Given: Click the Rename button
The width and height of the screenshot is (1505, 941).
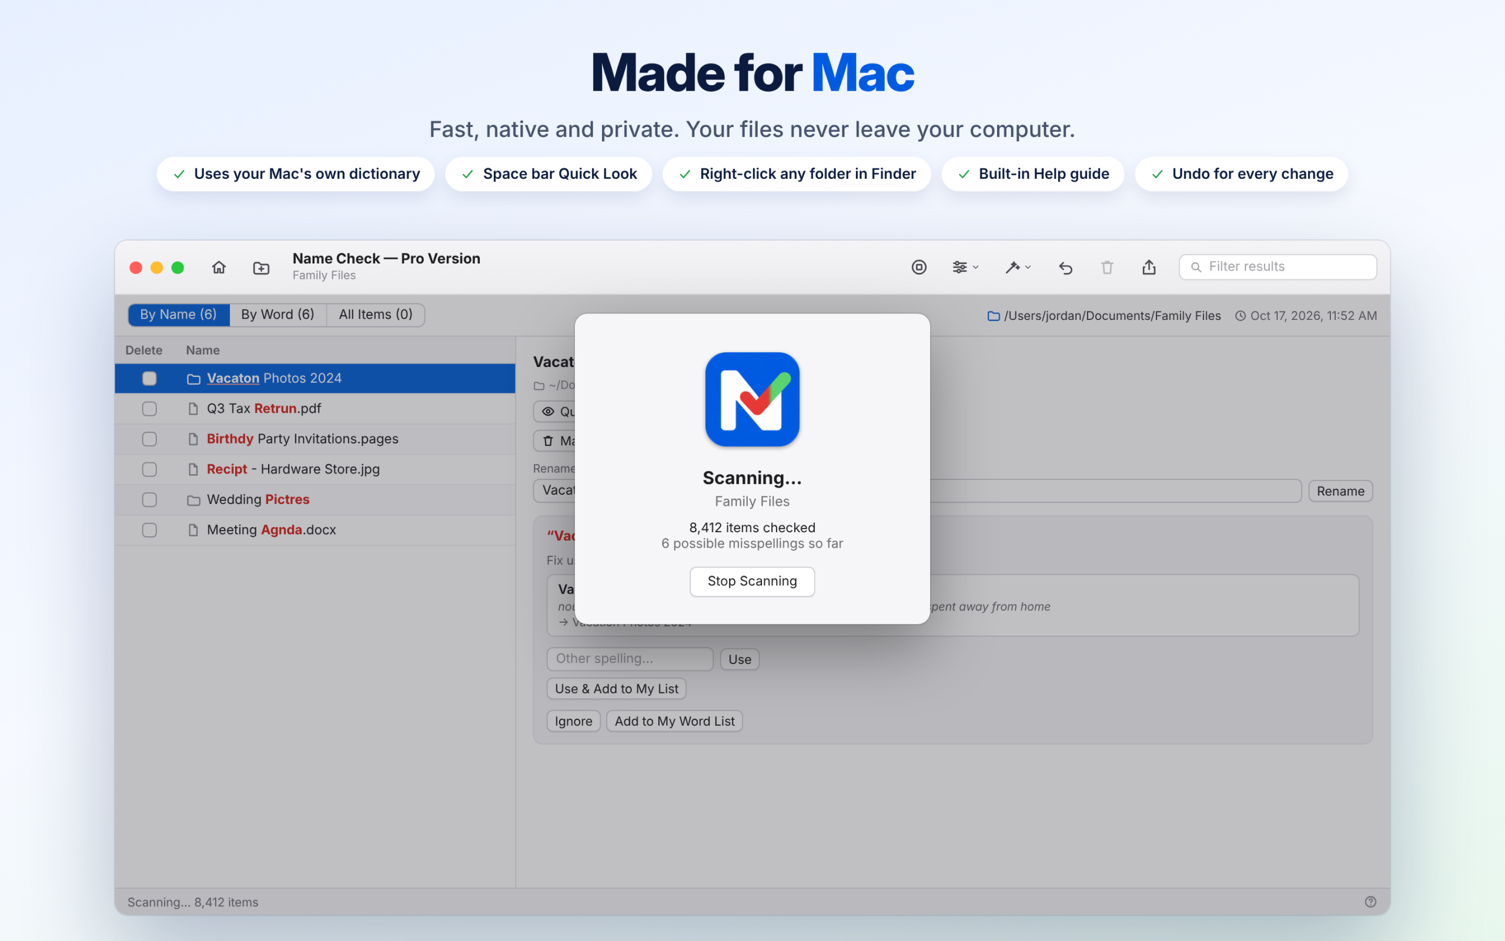Looking at the screenshot, I should 1340,491.
